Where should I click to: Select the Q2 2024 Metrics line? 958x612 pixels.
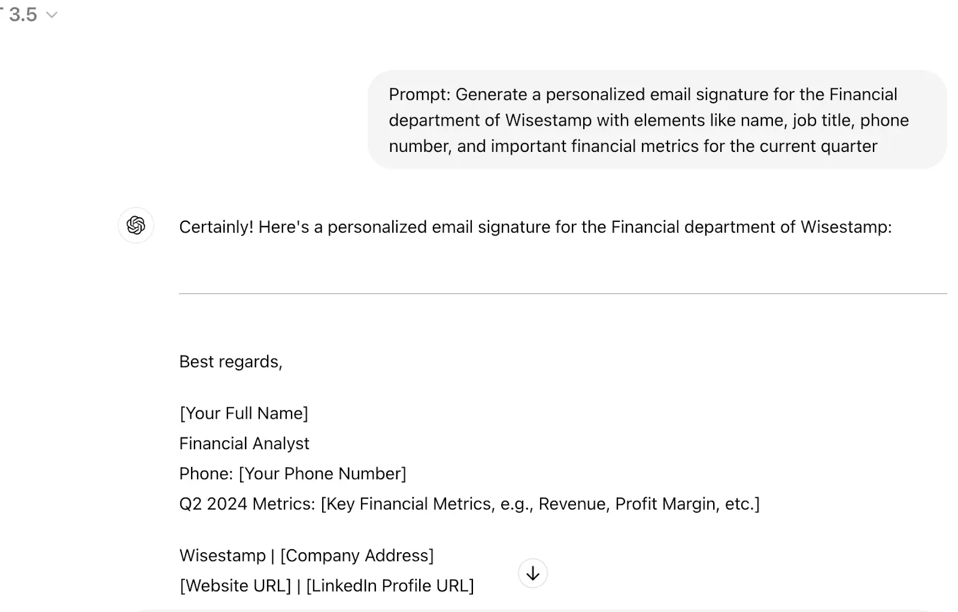tap(469, 504)
